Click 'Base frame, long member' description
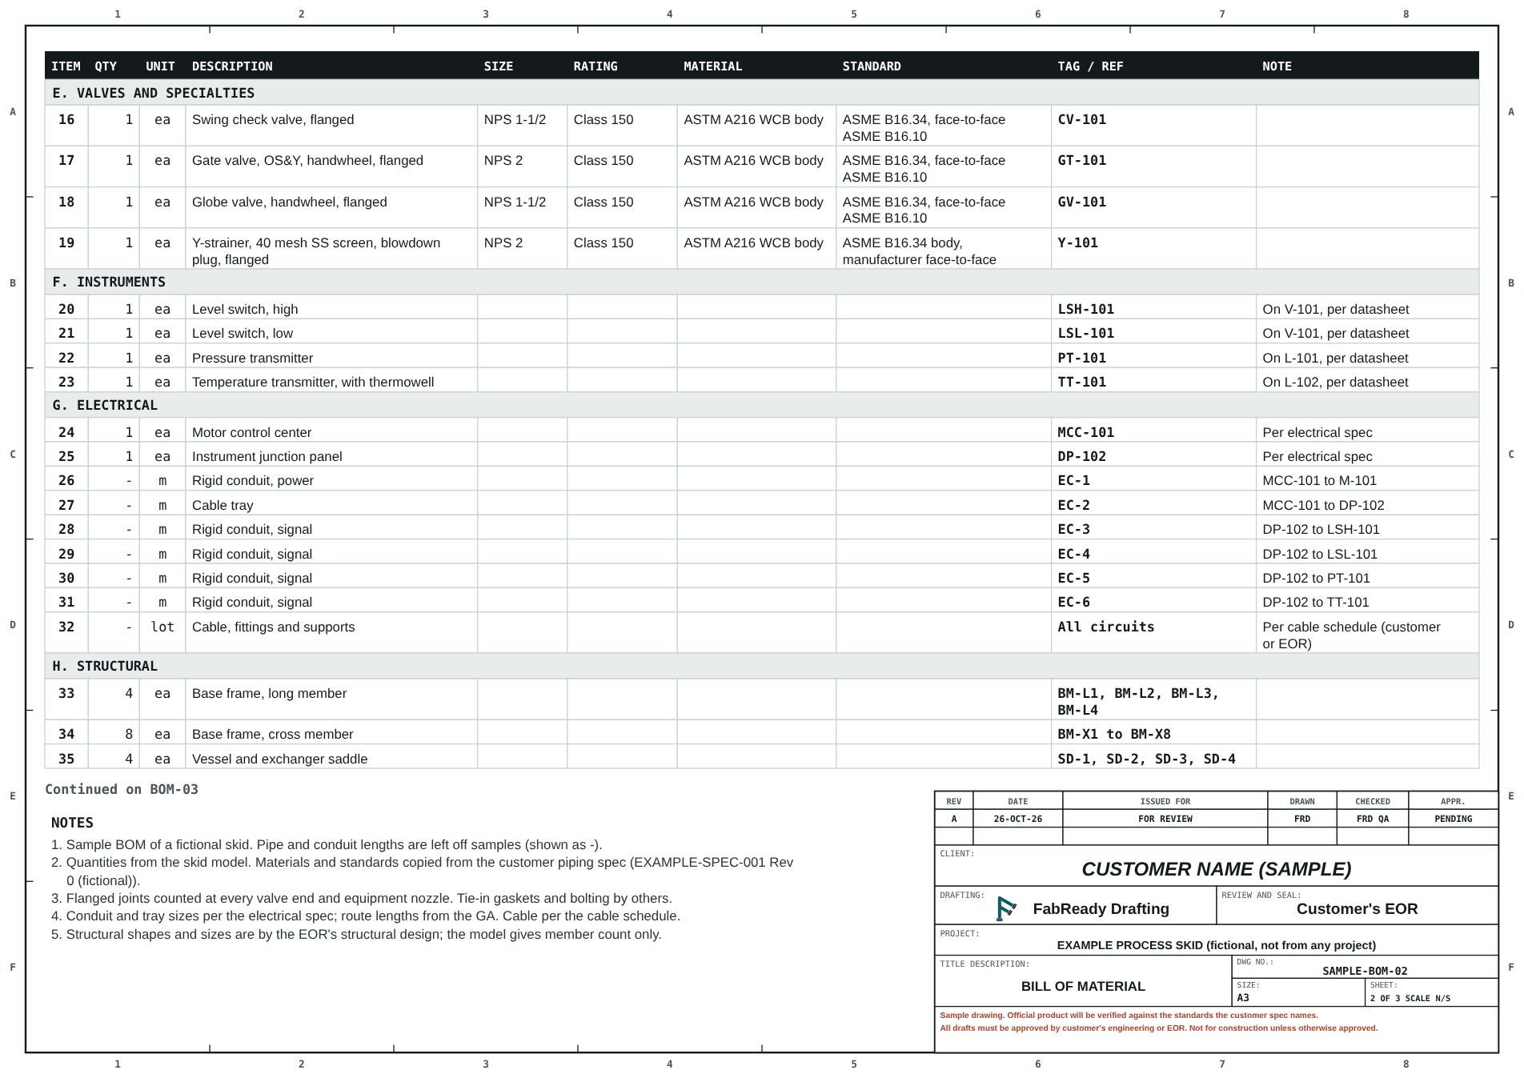 tap(269, 694)
